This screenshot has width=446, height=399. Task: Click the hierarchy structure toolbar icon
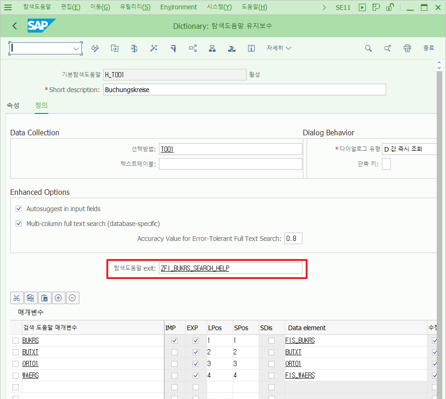tap(212, 48)
